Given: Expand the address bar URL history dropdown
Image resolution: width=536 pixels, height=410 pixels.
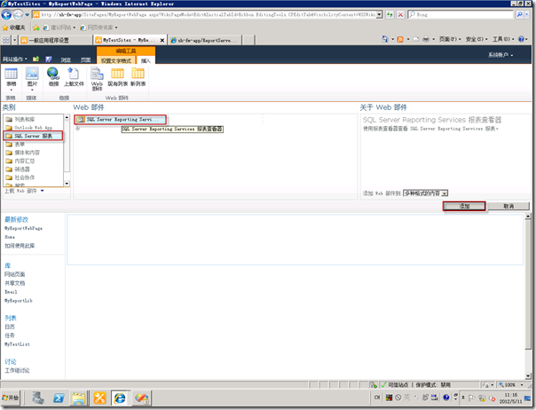Looking at the screenshot, I should (379, 15).
